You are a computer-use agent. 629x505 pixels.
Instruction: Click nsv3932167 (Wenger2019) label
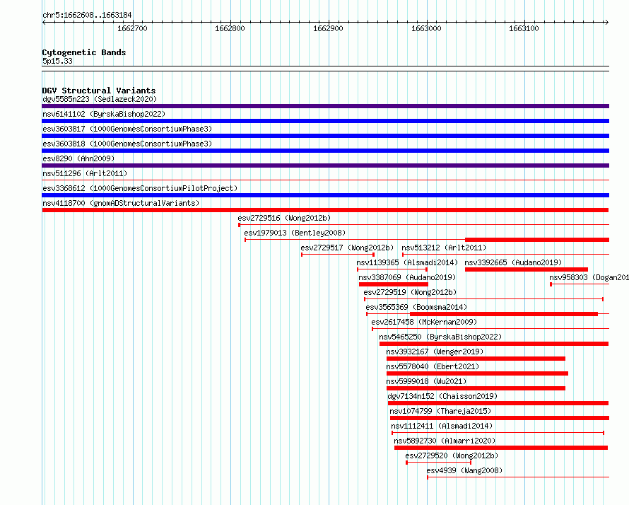click(x=435, y=352)
